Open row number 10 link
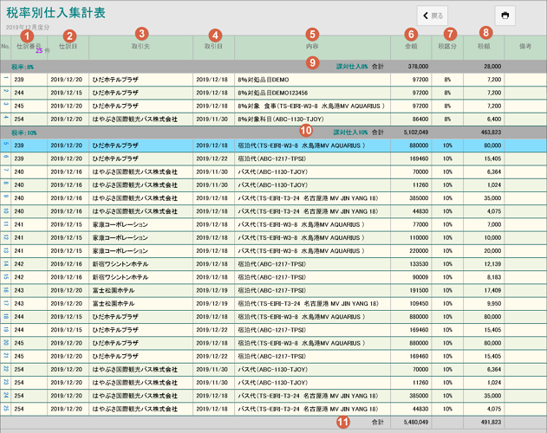 tap(6, 211)
